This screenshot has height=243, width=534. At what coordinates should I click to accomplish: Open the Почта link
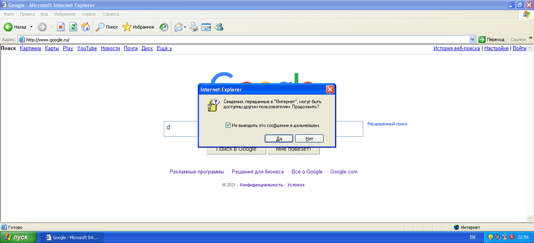[x=131, y=48]
